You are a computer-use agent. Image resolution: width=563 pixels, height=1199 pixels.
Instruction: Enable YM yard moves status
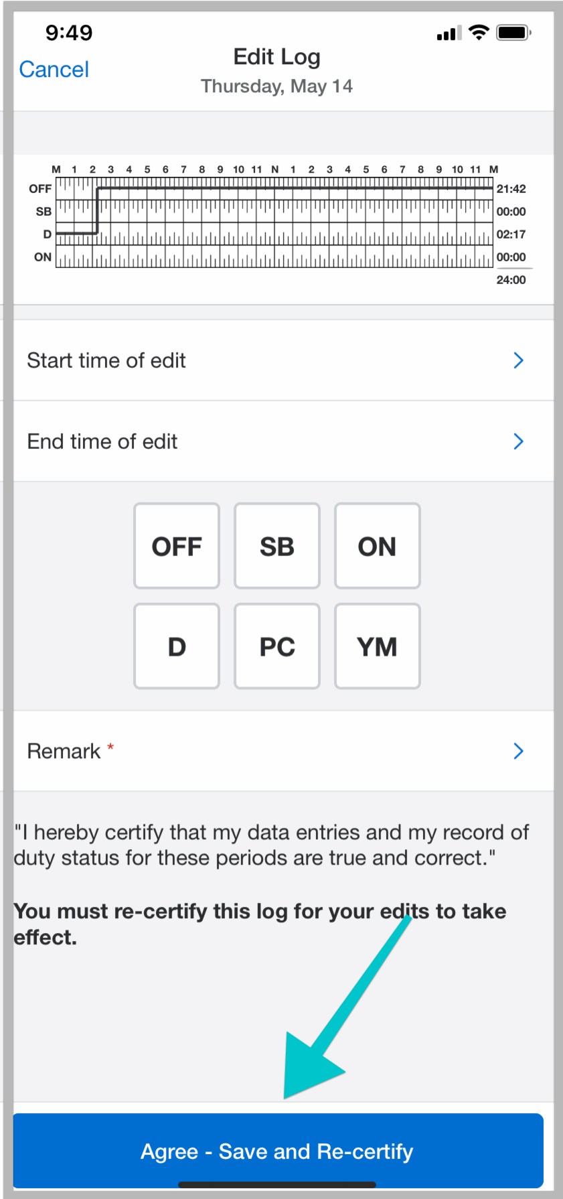[377, 646]
